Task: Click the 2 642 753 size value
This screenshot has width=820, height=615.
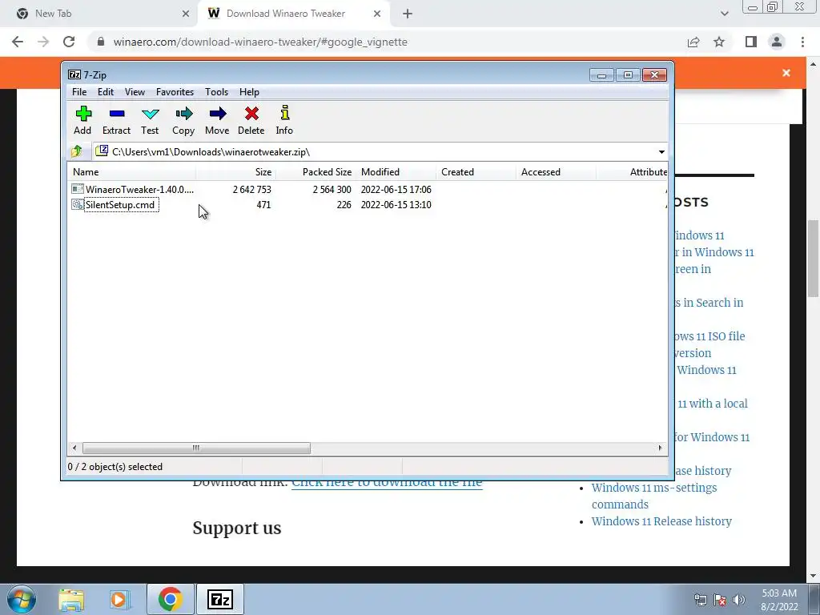Action: (x=252, y=189)
